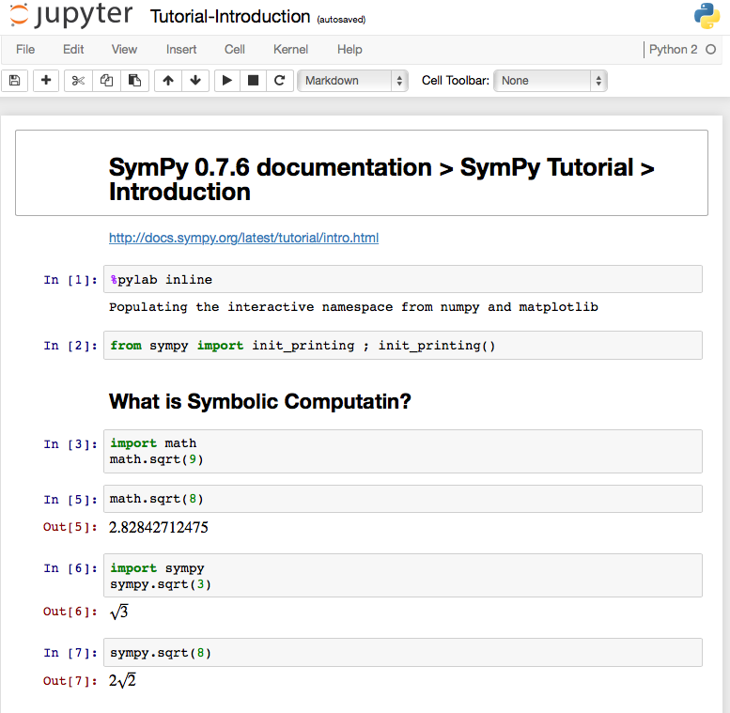Open the Kernel menu
The image size is (730, 713).
tap(290, 50)
